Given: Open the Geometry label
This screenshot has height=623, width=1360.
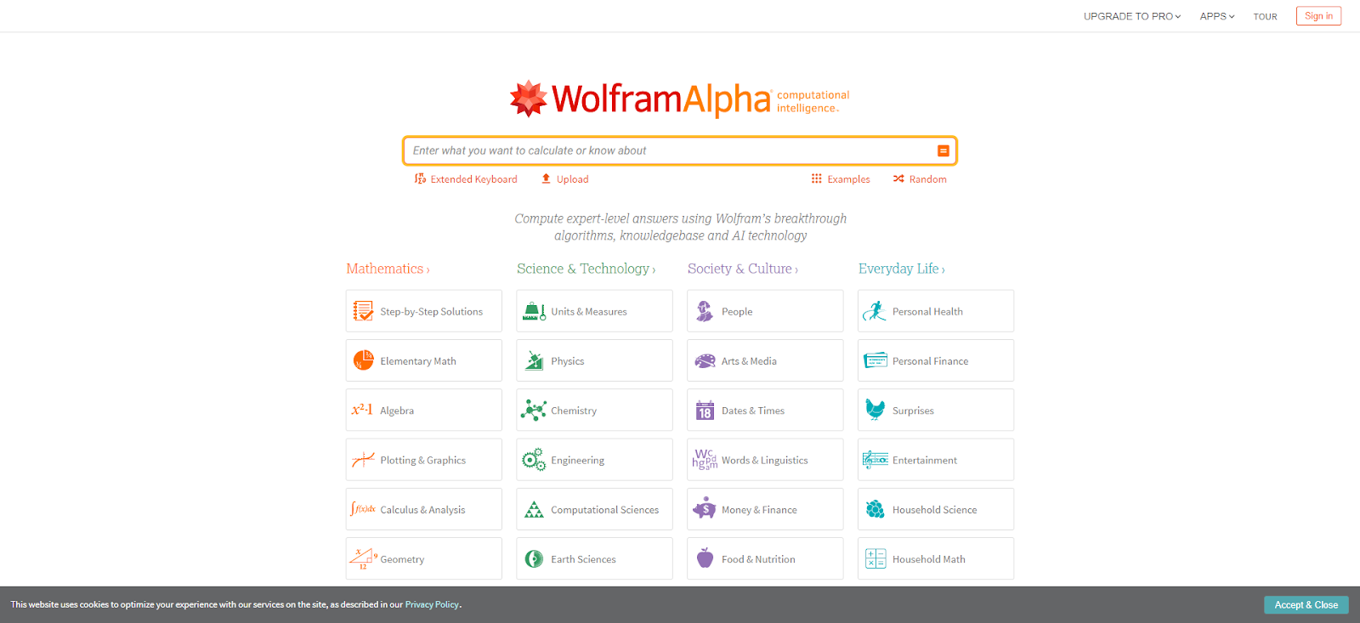Looking at the screenshot, I should (x=402, y=559).
